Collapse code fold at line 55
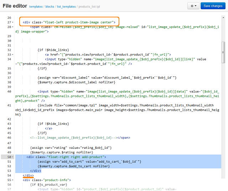 pyautogui.click(x=13, y=180)
